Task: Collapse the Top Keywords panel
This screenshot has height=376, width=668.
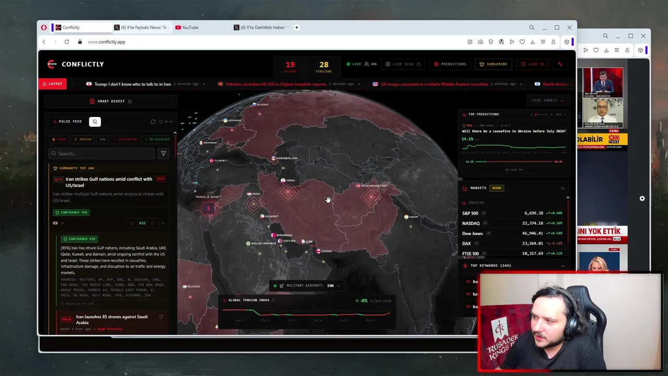Action: 563,266
